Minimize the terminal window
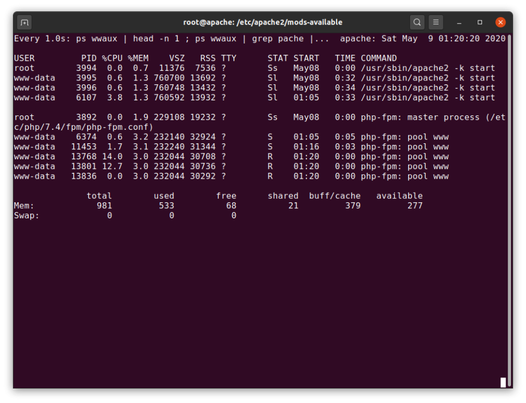Screen dimensions: 526x403 [x=457, y=22]
